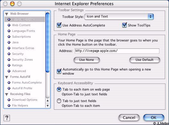Open Download Options preferences
This screenshot has height=125, width=169.
click(x=25, y=100)
